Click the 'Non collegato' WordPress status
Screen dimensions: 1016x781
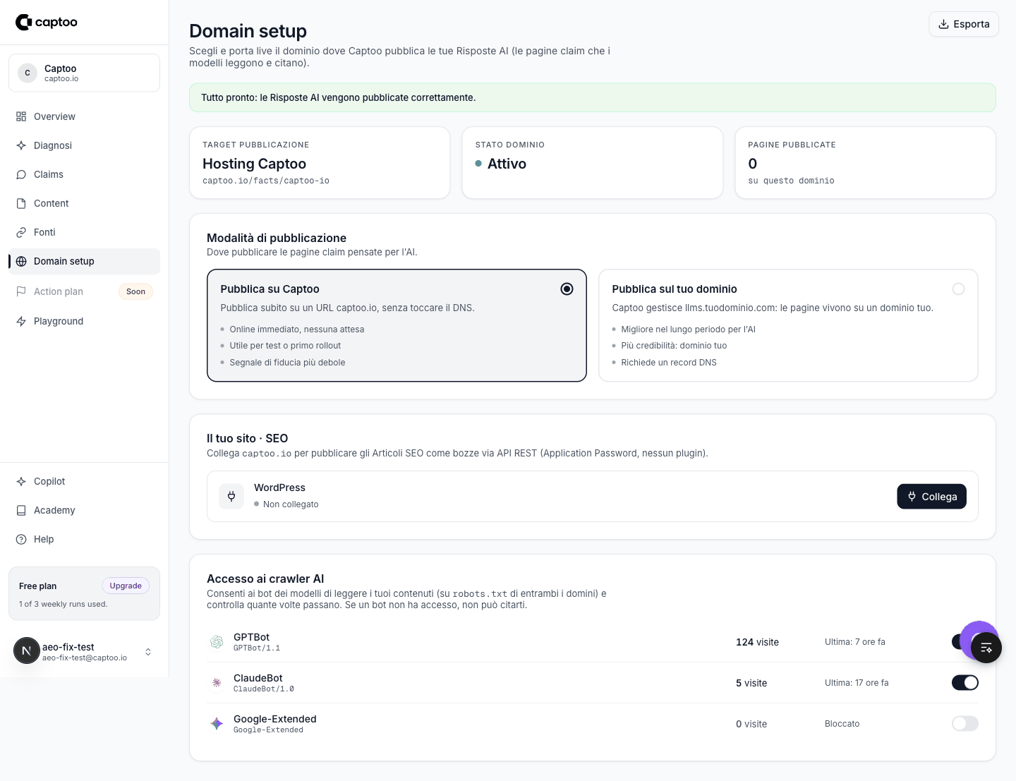point(291,504)
